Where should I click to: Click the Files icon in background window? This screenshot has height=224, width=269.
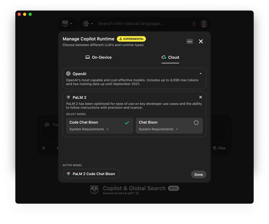pos(215,148)
